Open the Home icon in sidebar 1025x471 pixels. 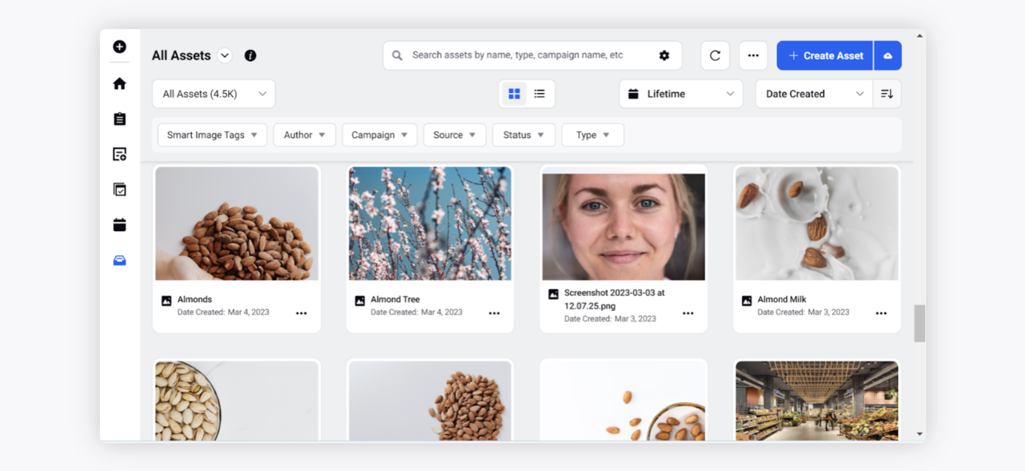(x=119, y=84)
